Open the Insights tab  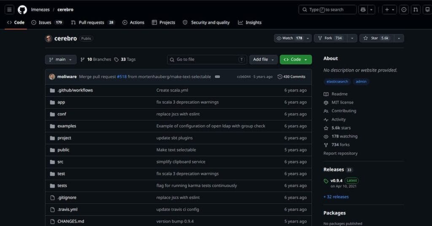pos(250,23)
